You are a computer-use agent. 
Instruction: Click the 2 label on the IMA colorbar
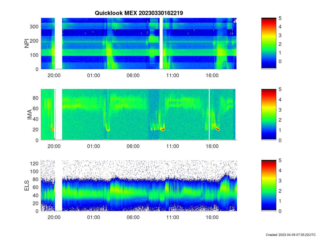click(280, 120)
